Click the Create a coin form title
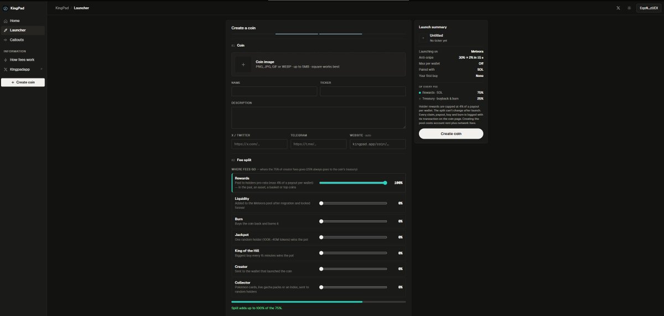The width and height of the screenshot is (664, 316). 243,28
